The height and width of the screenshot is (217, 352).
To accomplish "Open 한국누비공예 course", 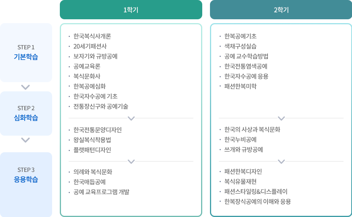I will pos(240,140).
